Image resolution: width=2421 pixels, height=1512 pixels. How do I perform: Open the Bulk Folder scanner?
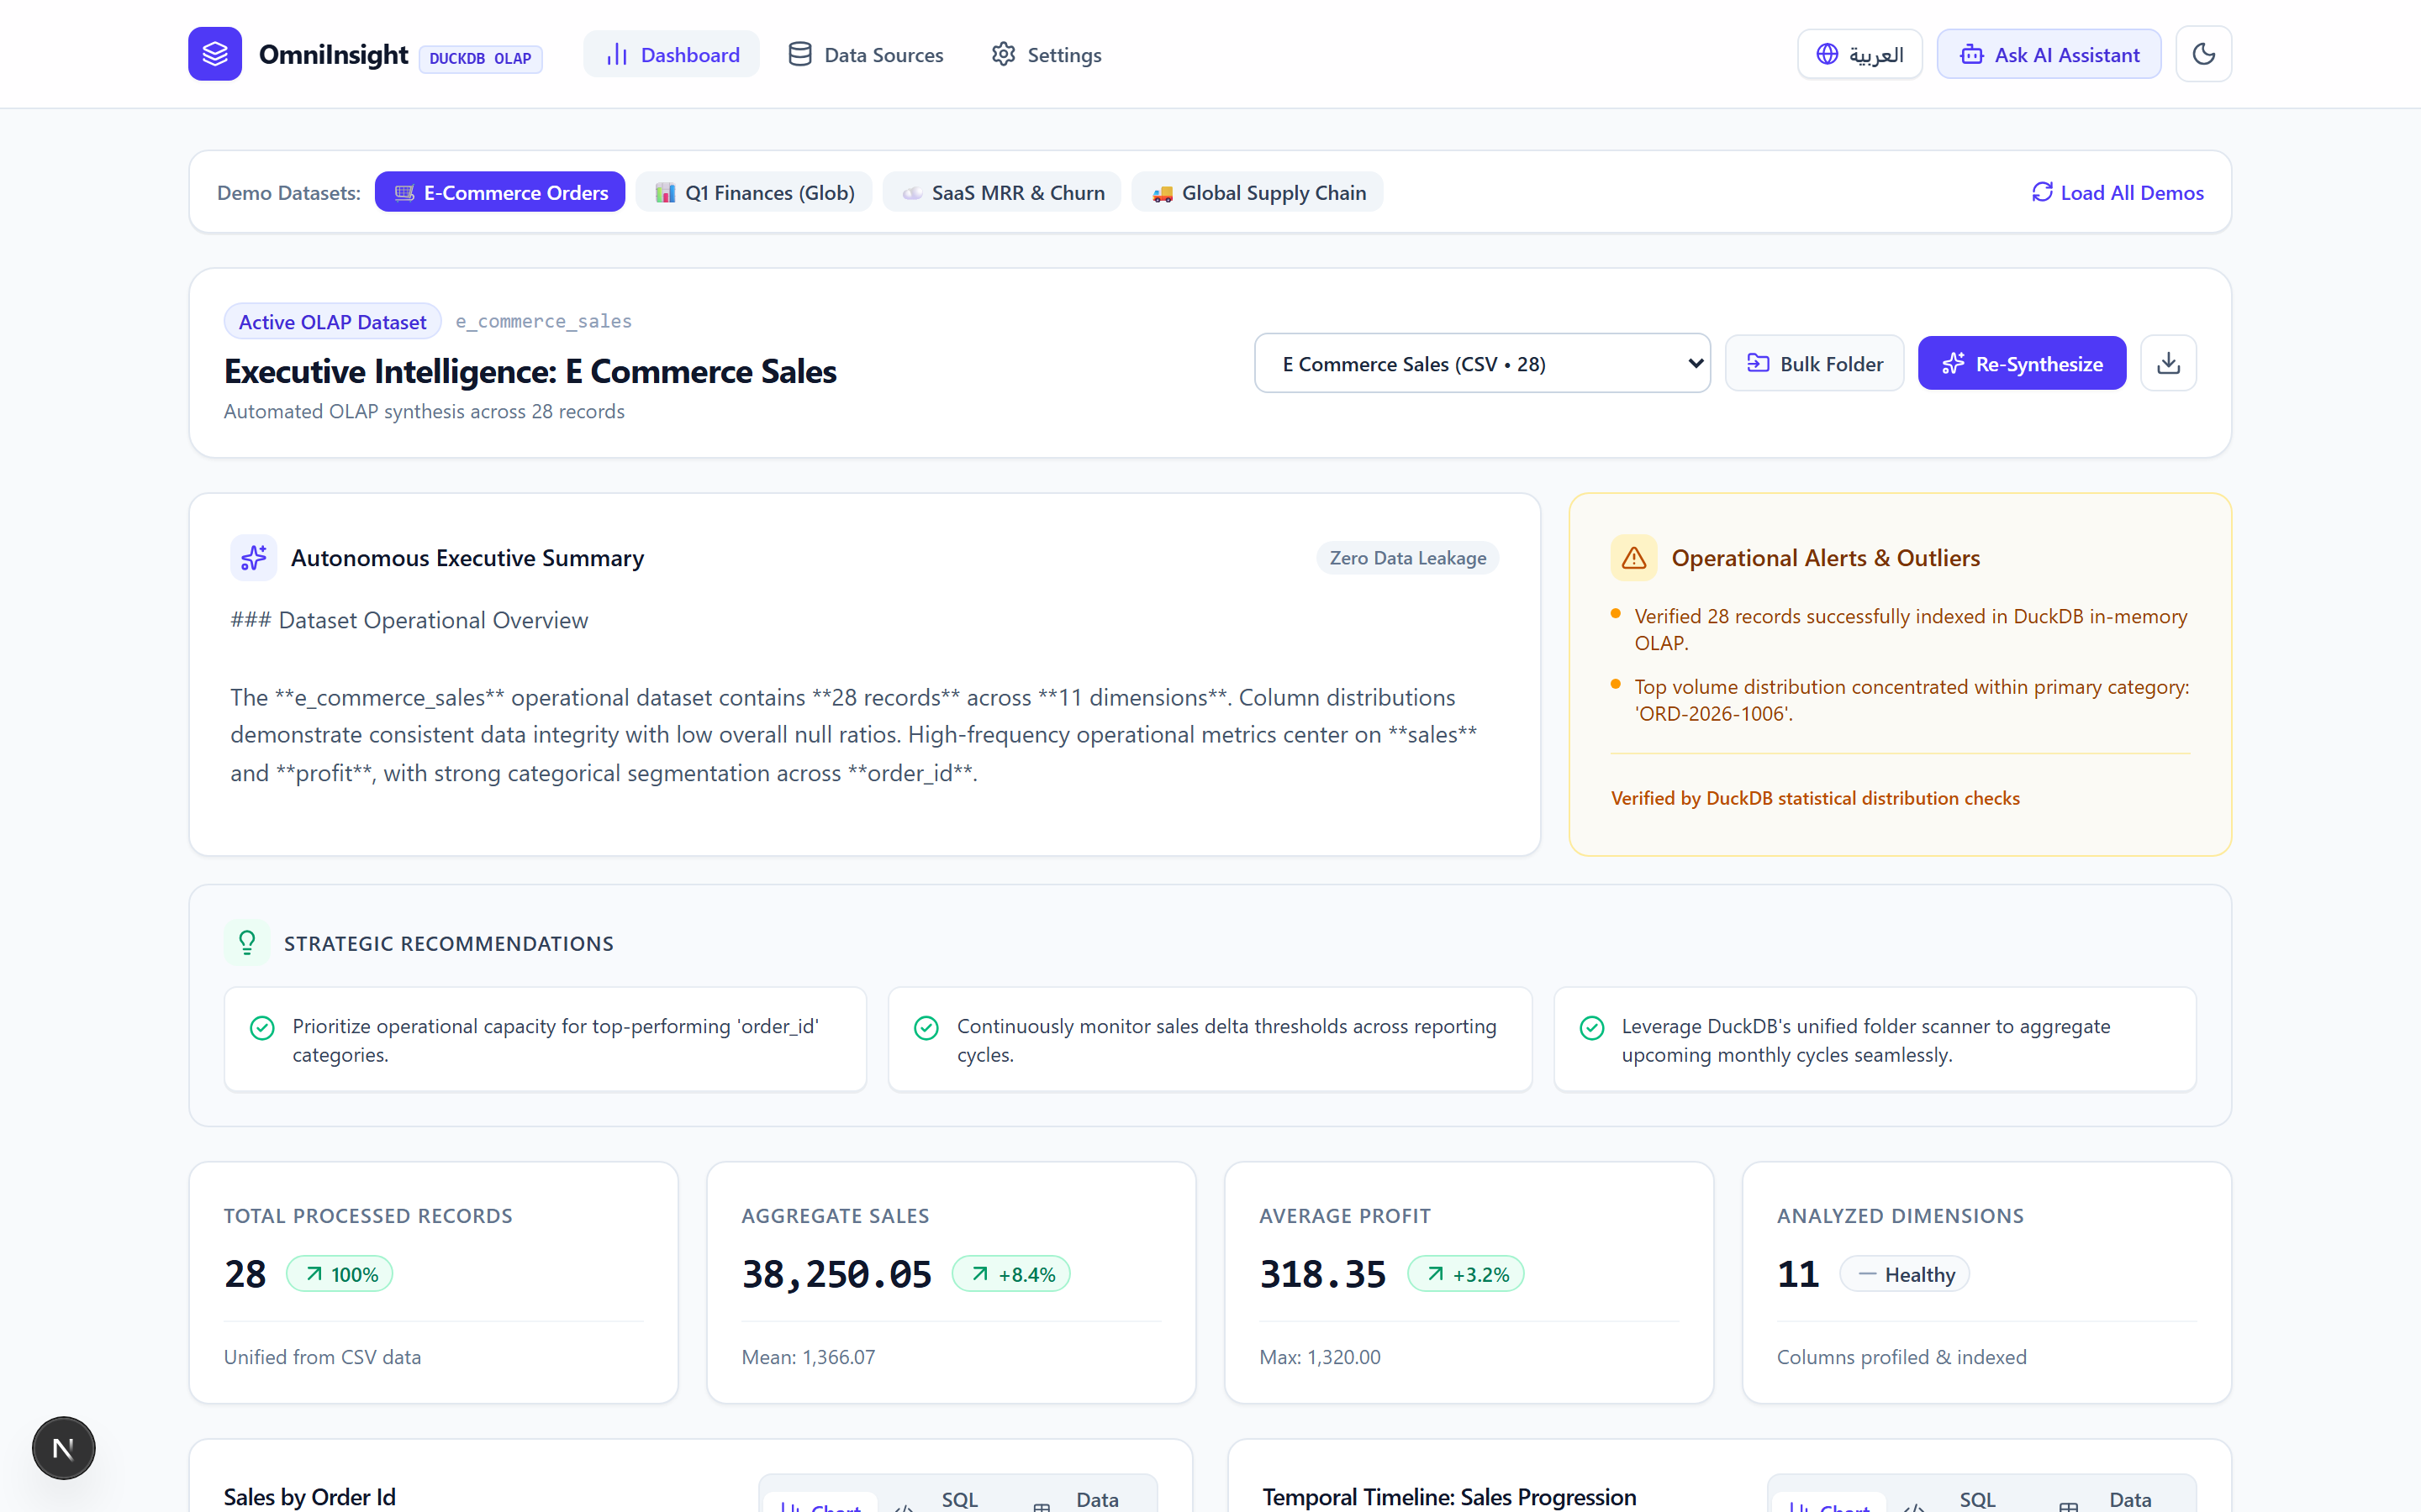click(x=1815, y=363)
